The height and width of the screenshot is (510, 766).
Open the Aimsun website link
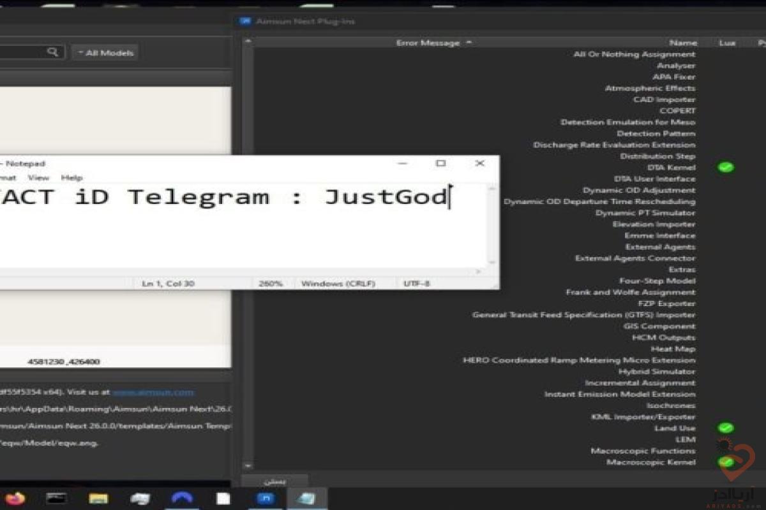(x=153, y=392)
